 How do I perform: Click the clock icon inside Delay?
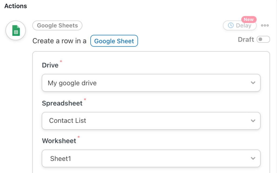pyautogui.click(x=231, y=26)
